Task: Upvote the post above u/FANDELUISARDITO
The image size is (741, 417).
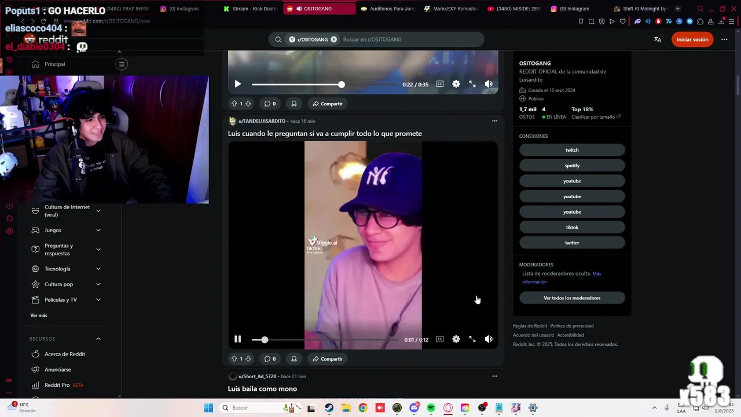Action: pos(234,104)
